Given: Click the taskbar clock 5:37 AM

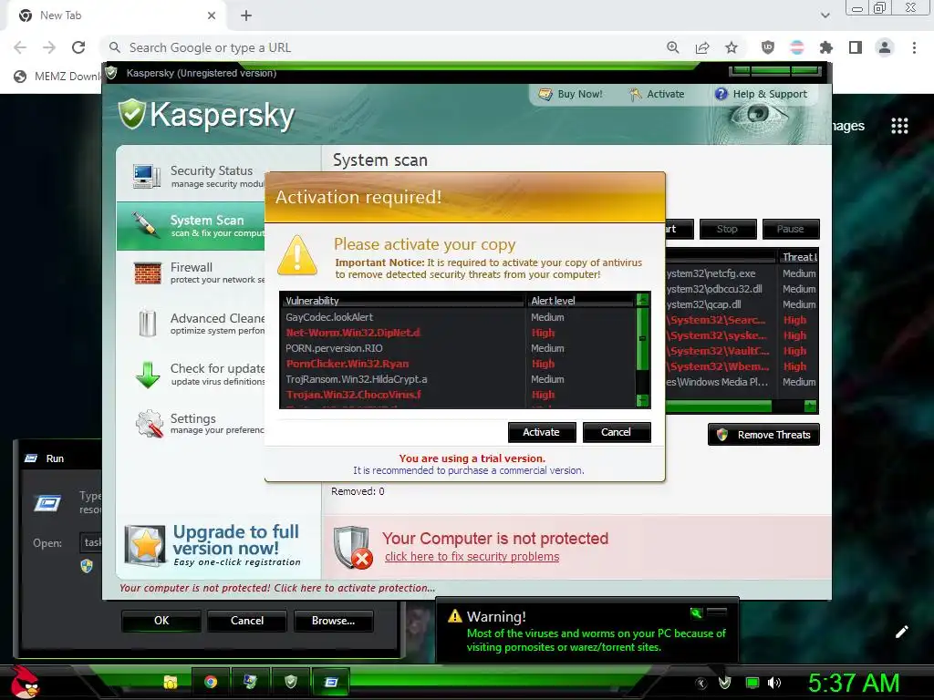Looking at the screenshot, I should click(854, 684).
